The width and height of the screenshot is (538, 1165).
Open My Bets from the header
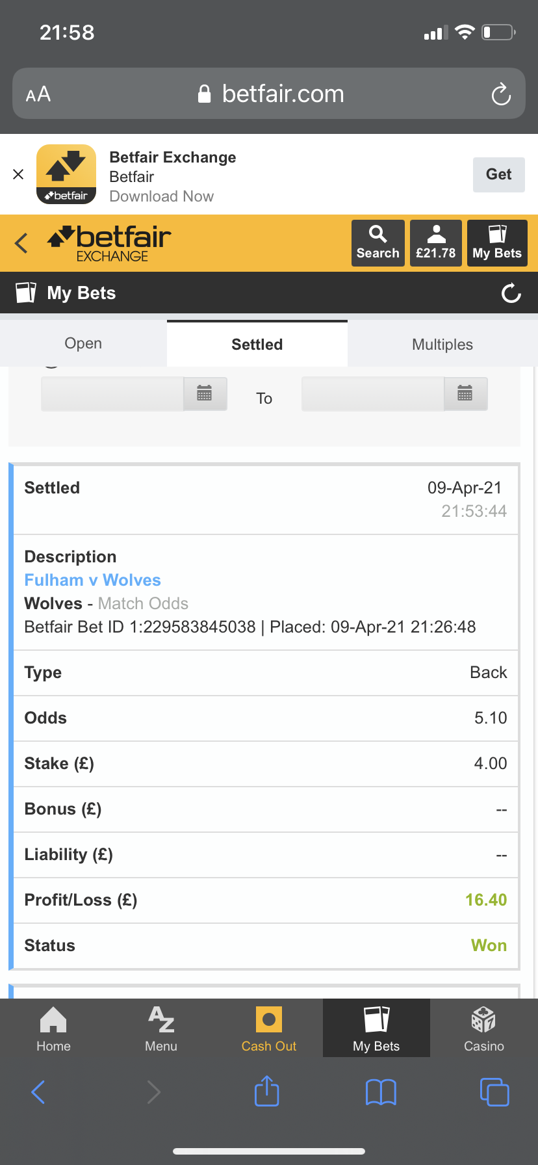point(497,243)
